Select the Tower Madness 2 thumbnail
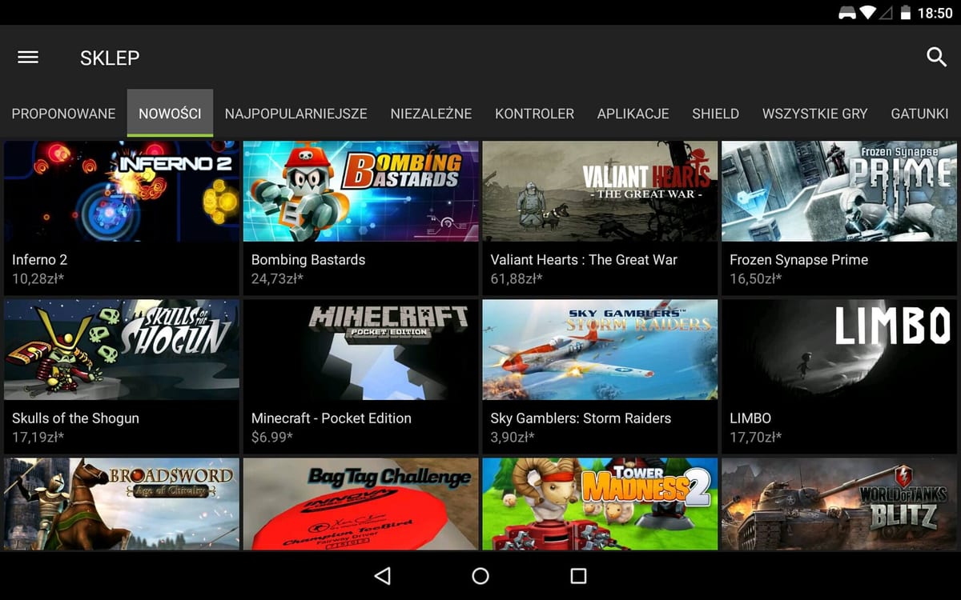The image size is (961, 600). click(601, 504)
